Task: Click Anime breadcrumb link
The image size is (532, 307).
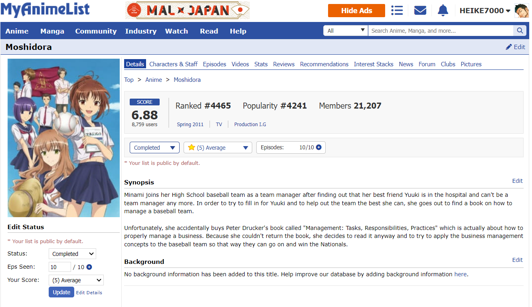Action: click(x=154, y=80)
